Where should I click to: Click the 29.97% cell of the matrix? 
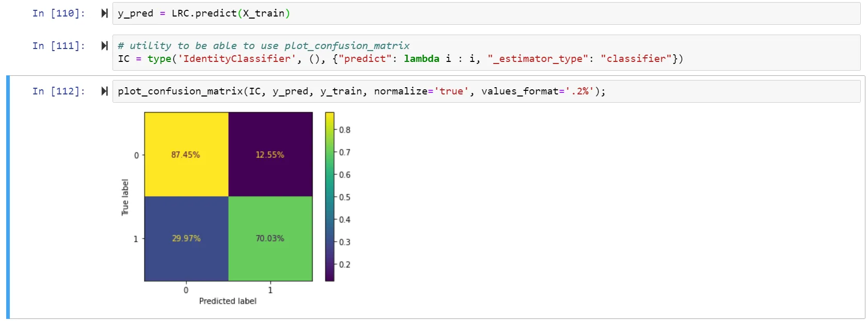(186, 238)
